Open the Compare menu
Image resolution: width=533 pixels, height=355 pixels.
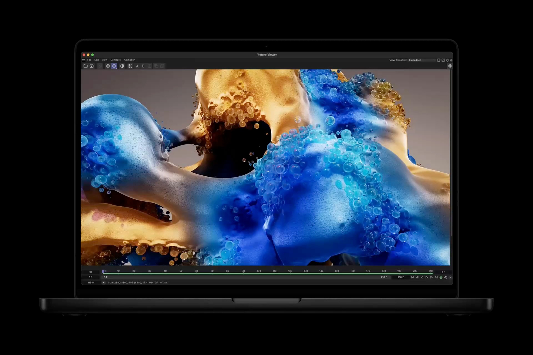click(x=115, y=60)
